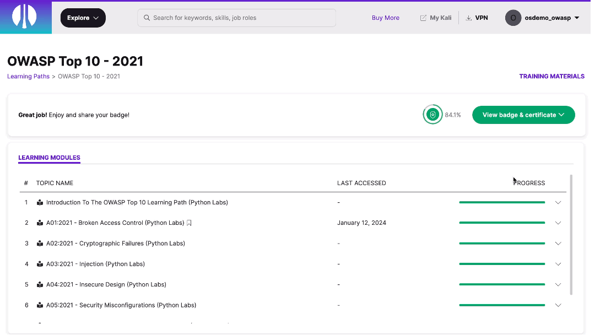The width and height of the screenshot is (595, 335).
Task: Click the user avatar circle
Action: 513,18
